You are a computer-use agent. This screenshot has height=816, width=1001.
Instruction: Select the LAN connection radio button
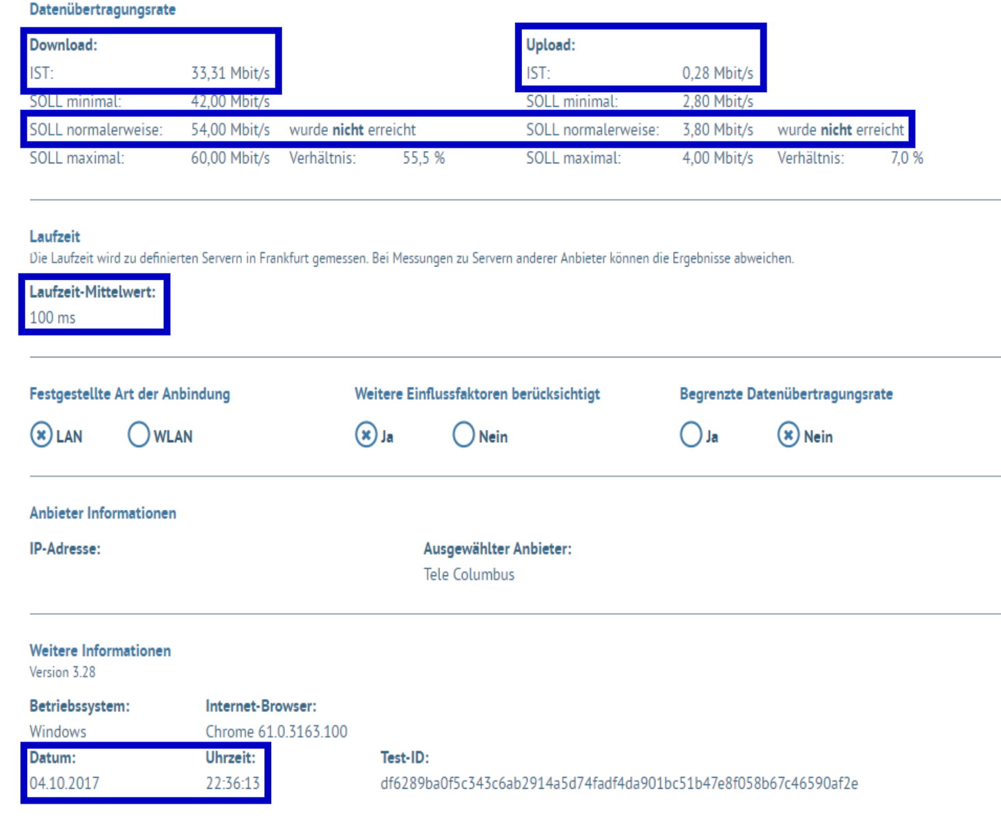click(42, 435)
